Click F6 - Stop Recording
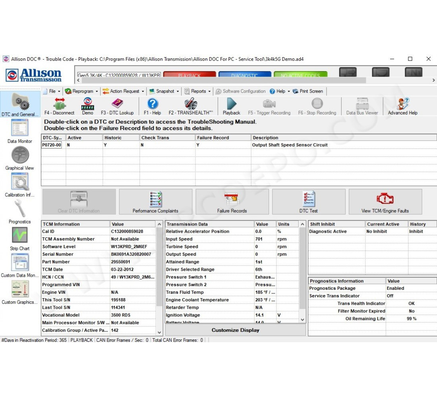Image resolution: width=437 pixels, height=397 pixels. [x=317, y=106]
